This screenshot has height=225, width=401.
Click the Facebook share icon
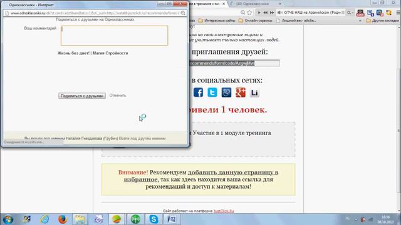[198, 92]
